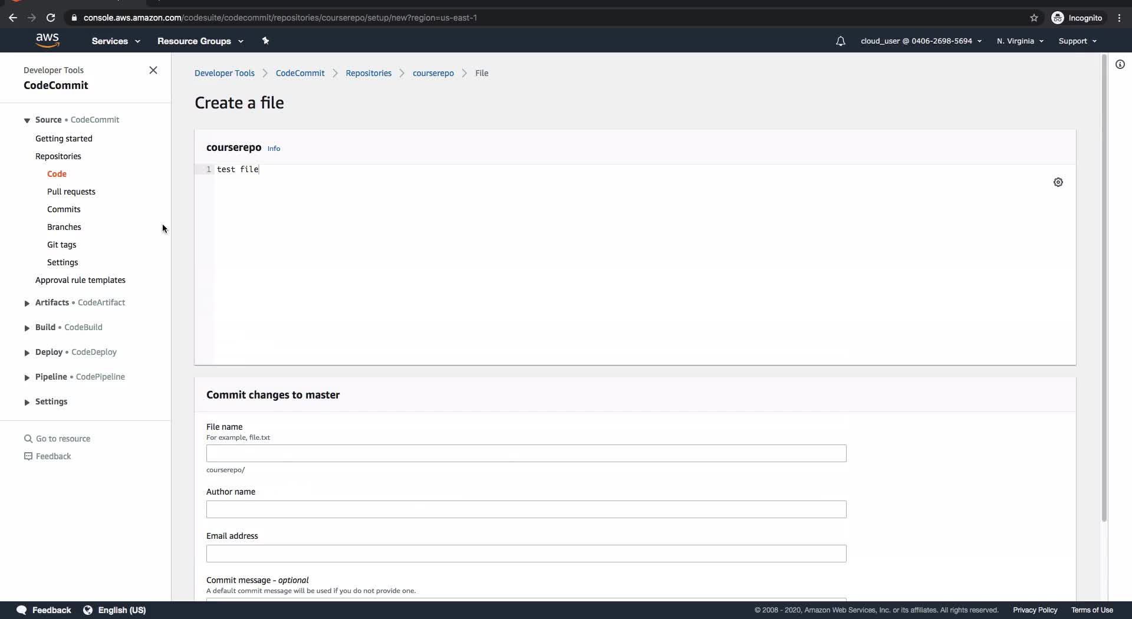Open Commits in the sidebar
This screenshot has width=1132, height=619.
click(64, 209)
